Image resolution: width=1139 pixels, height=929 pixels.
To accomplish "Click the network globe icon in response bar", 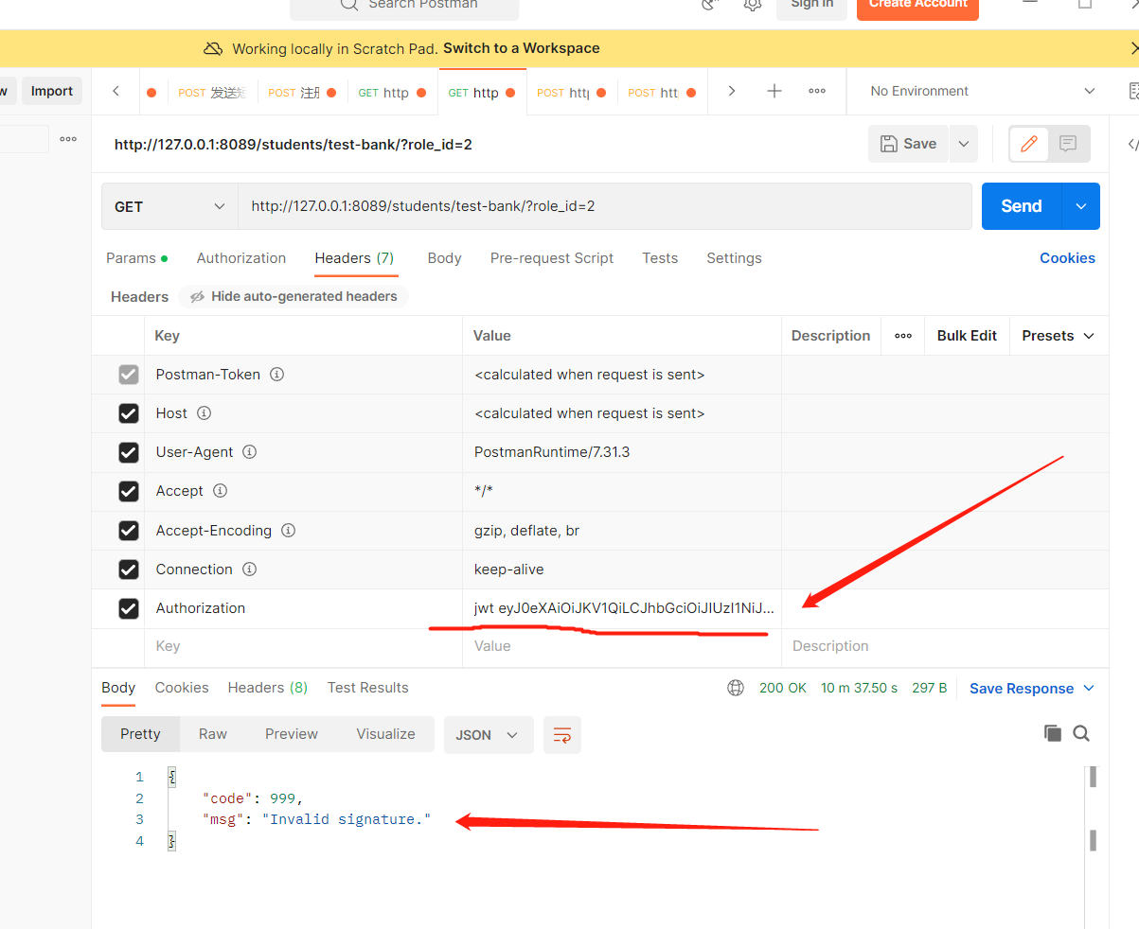I will click(736, 688).
